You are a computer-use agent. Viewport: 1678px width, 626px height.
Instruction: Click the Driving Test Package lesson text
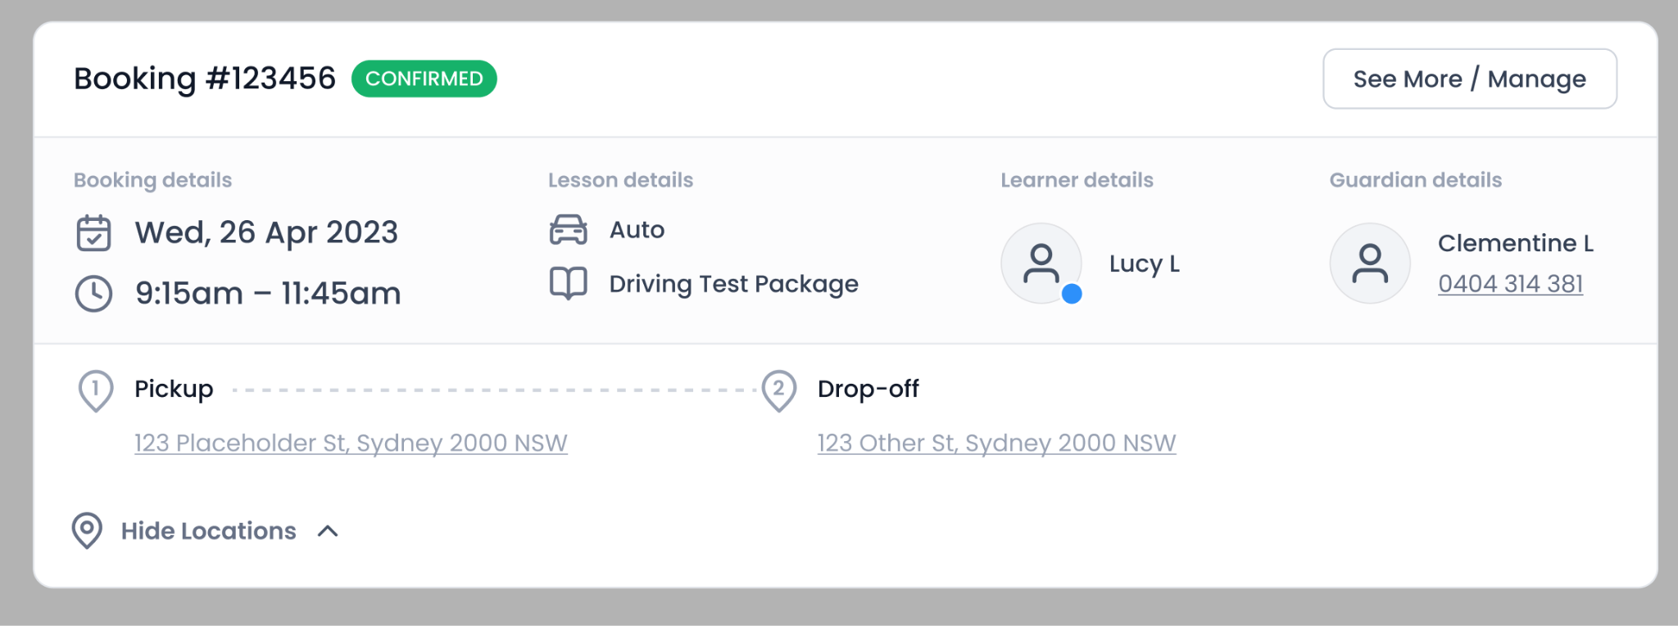tap(733, 284)
